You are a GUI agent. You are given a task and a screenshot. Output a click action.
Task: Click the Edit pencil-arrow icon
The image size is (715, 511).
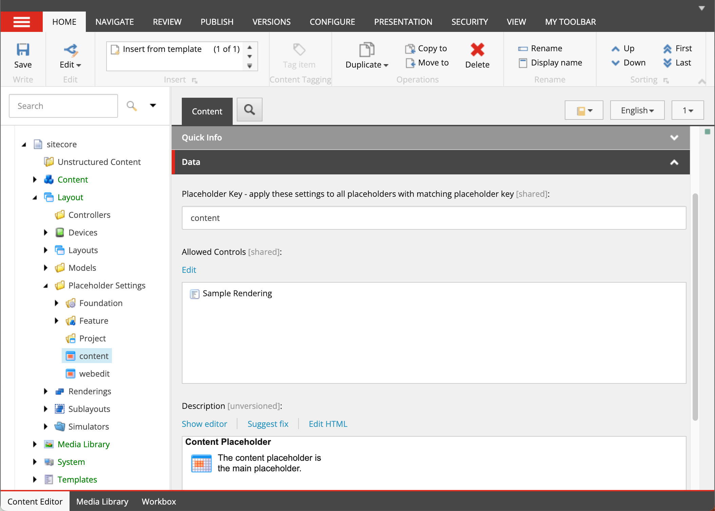tap(71, 50)
